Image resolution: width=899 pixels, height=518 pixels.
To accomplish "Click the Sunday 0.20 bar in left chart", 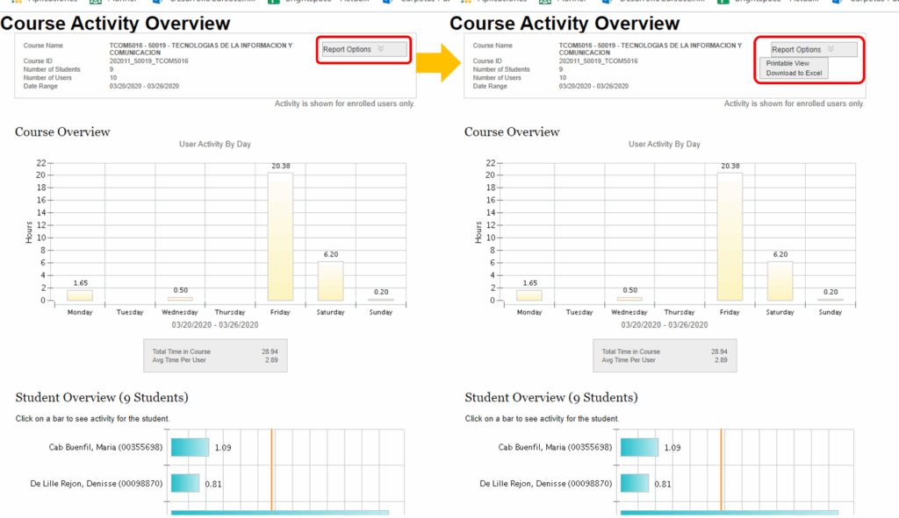I will point(380,300).
